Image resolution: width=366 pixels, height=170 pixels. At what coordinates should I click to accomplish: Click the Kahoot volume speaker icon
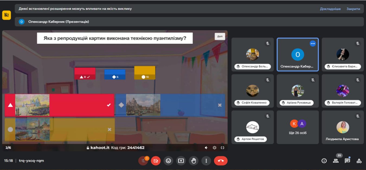coord(206,148)
